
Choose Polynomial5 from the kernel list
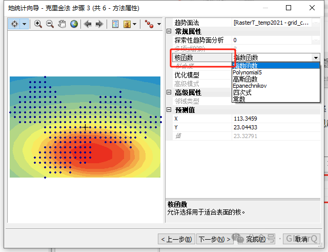coord(276,72)
